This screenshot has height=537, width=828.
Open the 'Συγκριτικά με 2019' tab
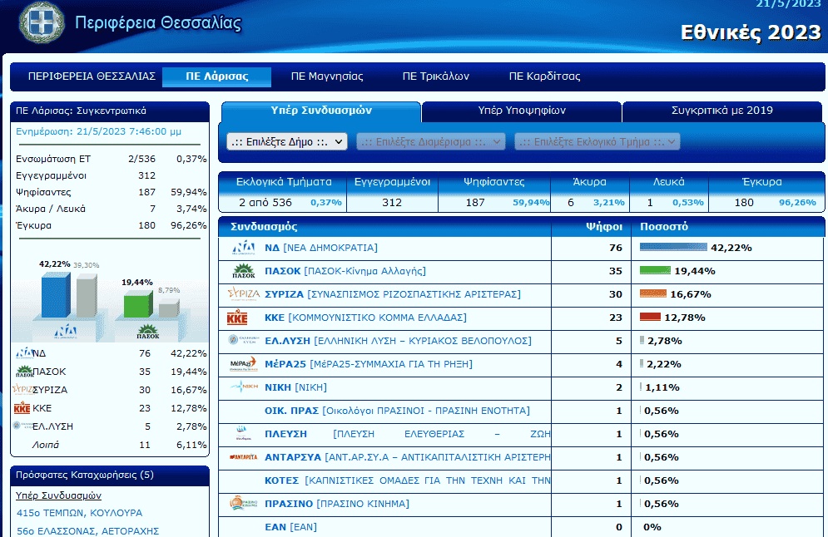coord(721,111)
